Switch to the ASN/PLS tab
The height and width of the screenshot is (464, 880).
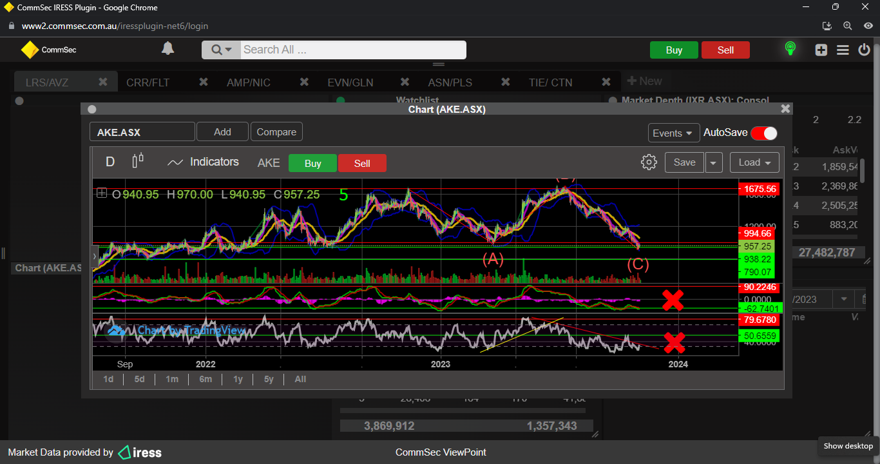[450, 82]
